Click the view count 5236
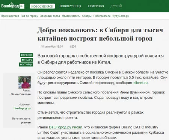 point(73,47)
